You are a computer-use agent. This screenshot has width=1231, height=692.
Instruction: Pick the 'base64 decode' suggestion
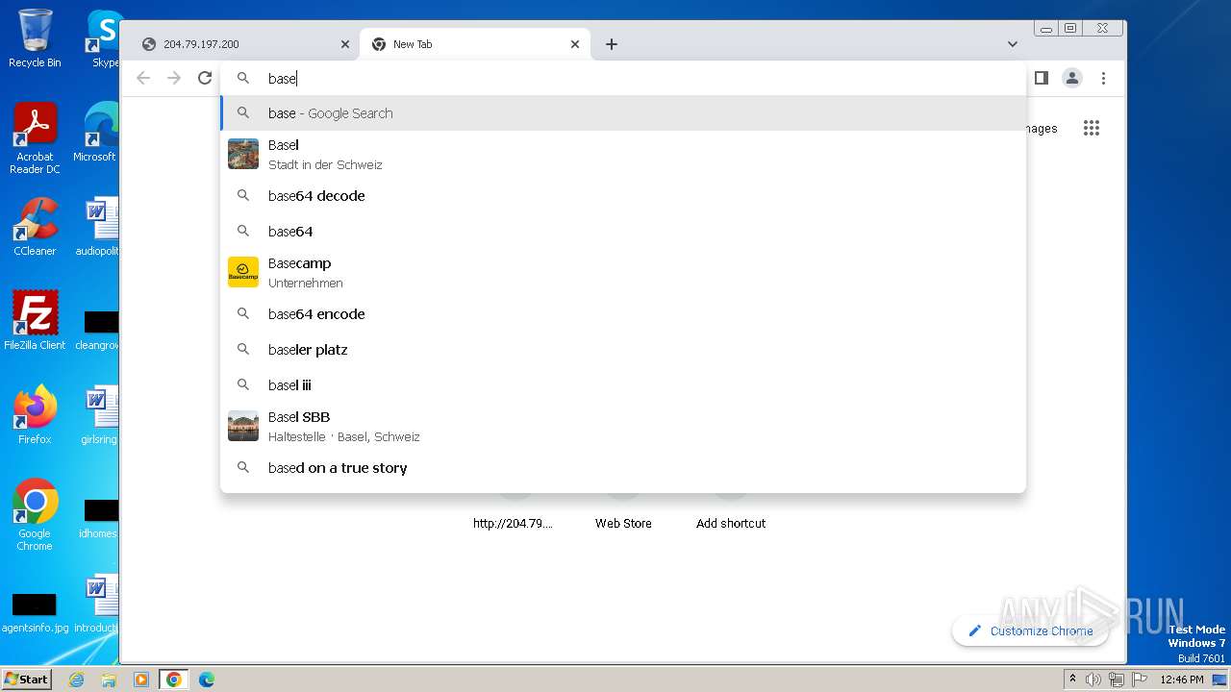point(623,196)
